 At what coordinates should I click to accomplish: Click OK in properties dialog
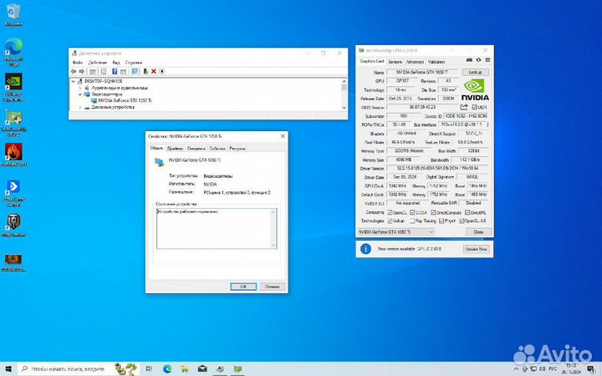pyautogui.click(x=243, y=287)
